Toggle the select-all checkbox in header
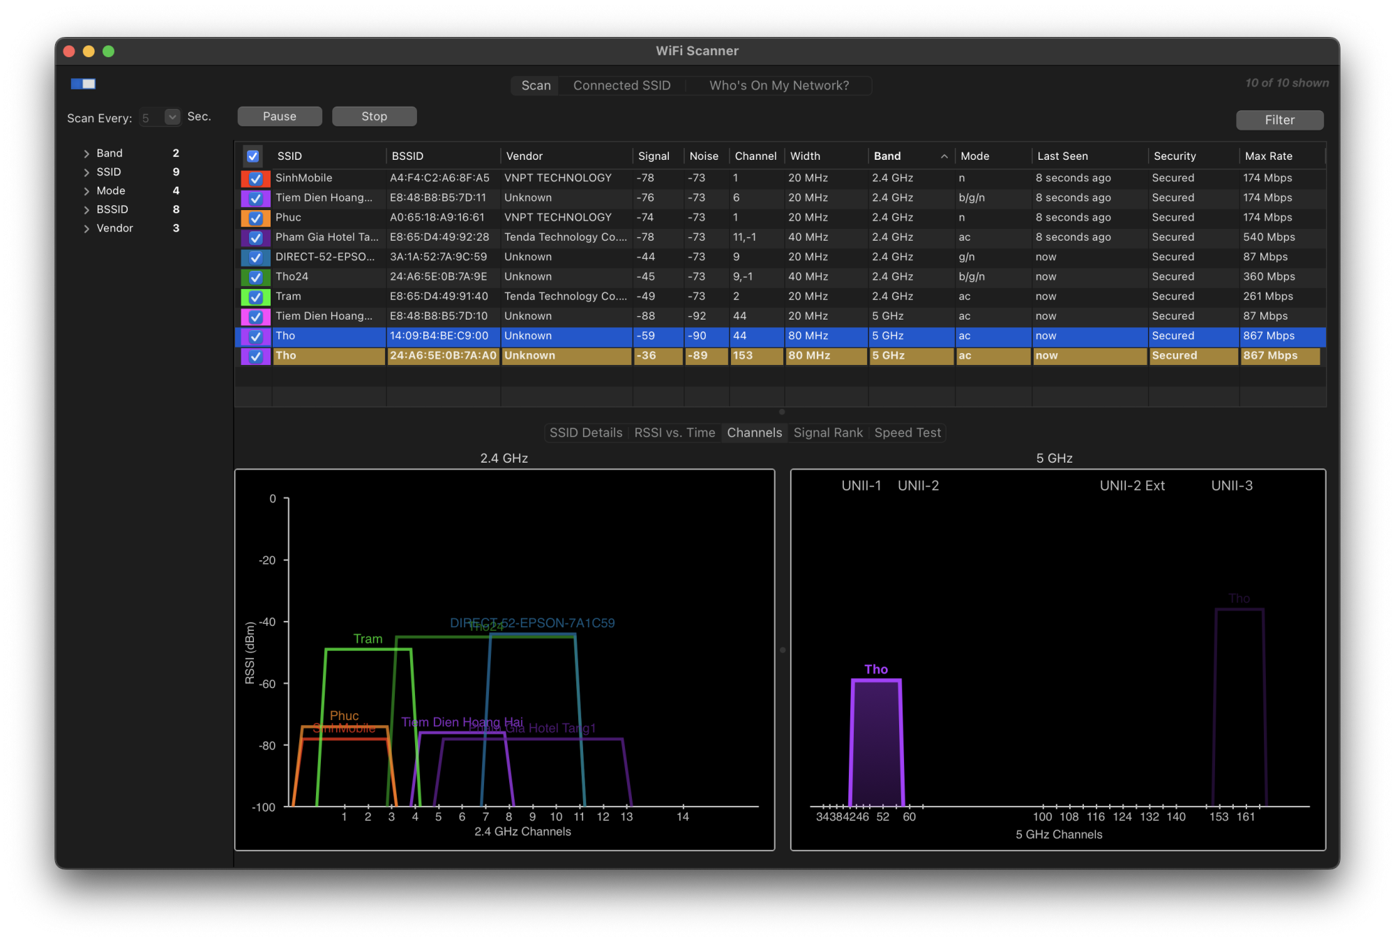The image size is (1395, 942). (x=252, y=156)
